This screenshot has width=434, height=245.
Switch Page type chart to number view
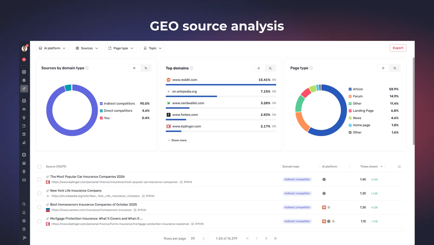383,68
